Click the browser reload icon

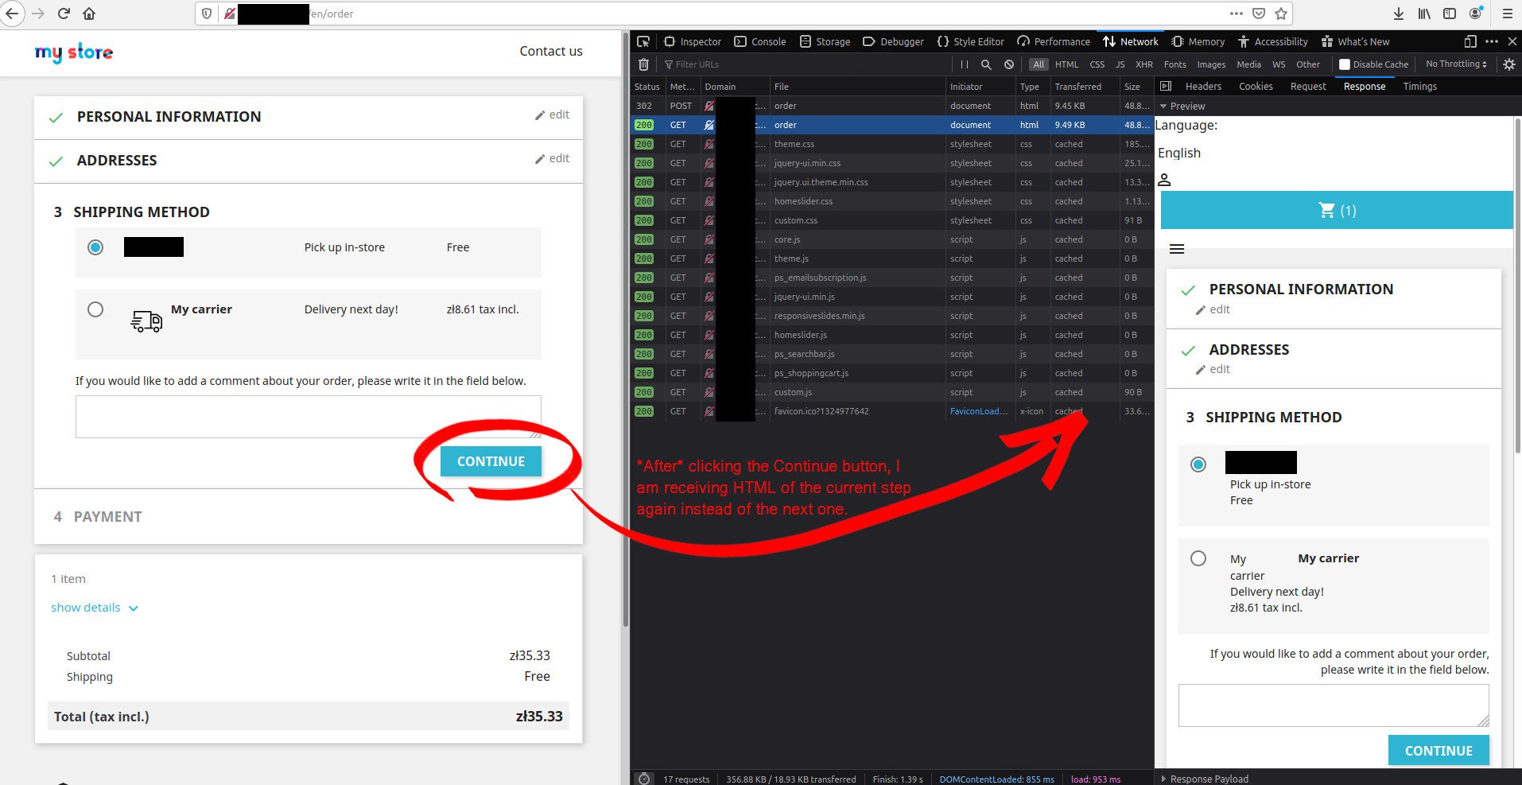pos(64,14)
